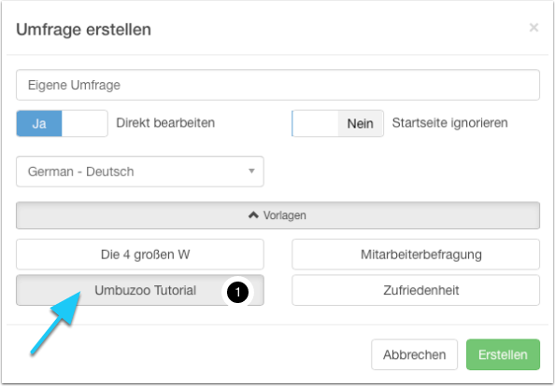Click the numbered step 1 marker

point(237,292)
